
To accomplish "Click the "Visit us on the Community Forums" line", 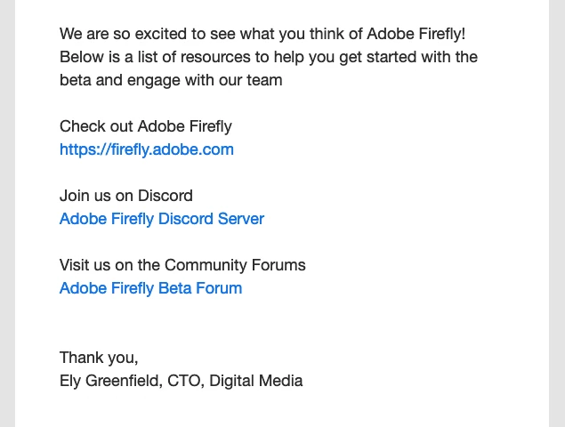I will pos(182,265).
